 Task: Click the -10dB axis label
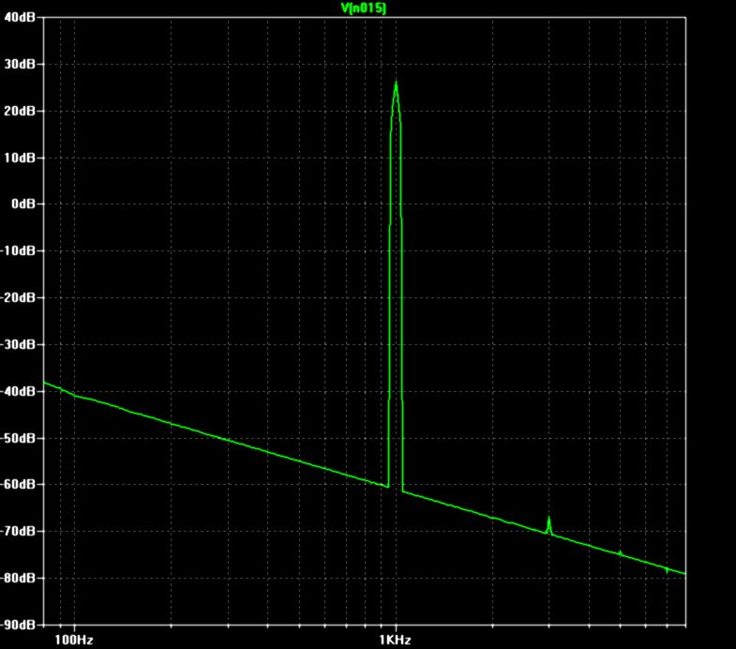pos(18,250)
